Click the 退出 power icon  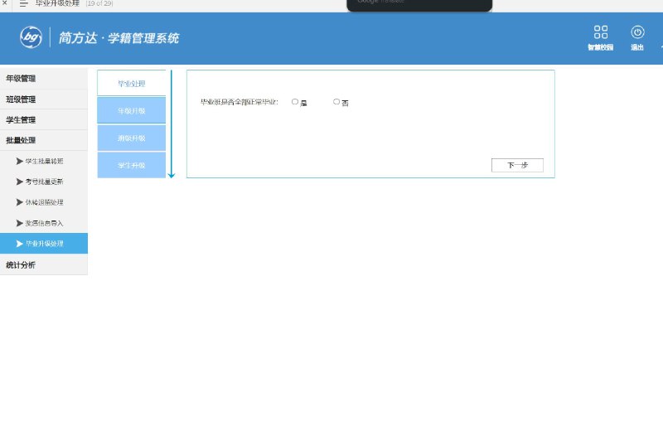tap(637, 32)
